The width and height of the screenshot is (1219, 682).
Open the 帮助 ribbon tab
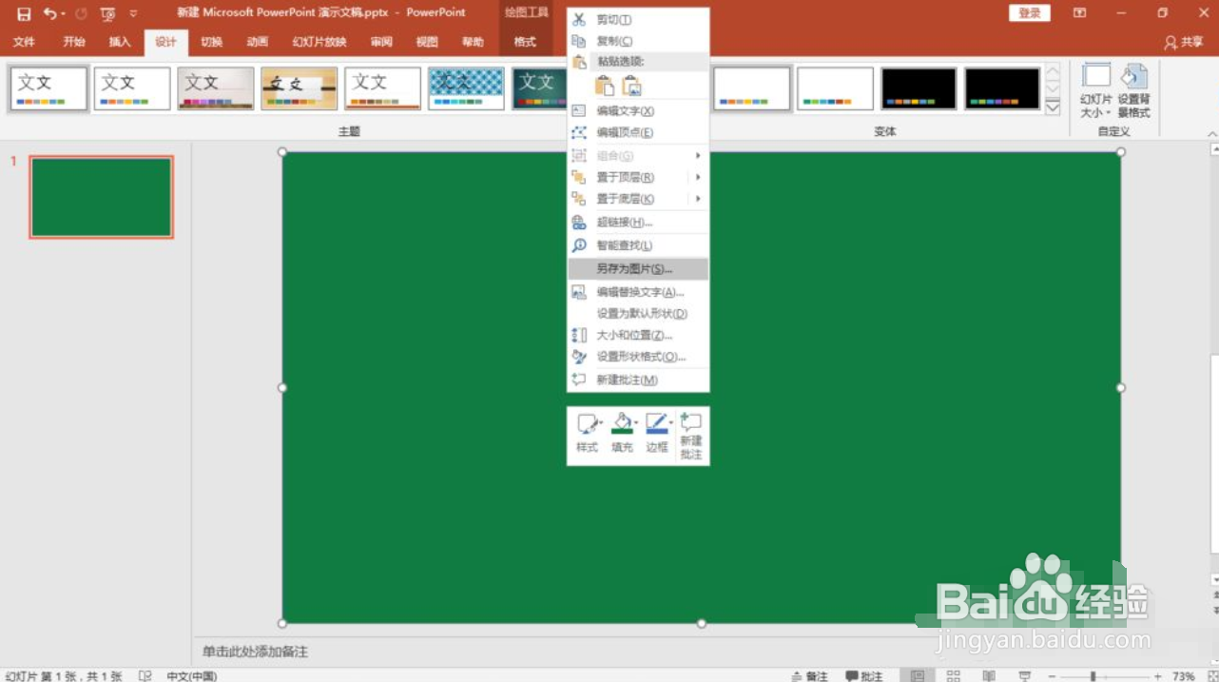click(x=473, y=42)
